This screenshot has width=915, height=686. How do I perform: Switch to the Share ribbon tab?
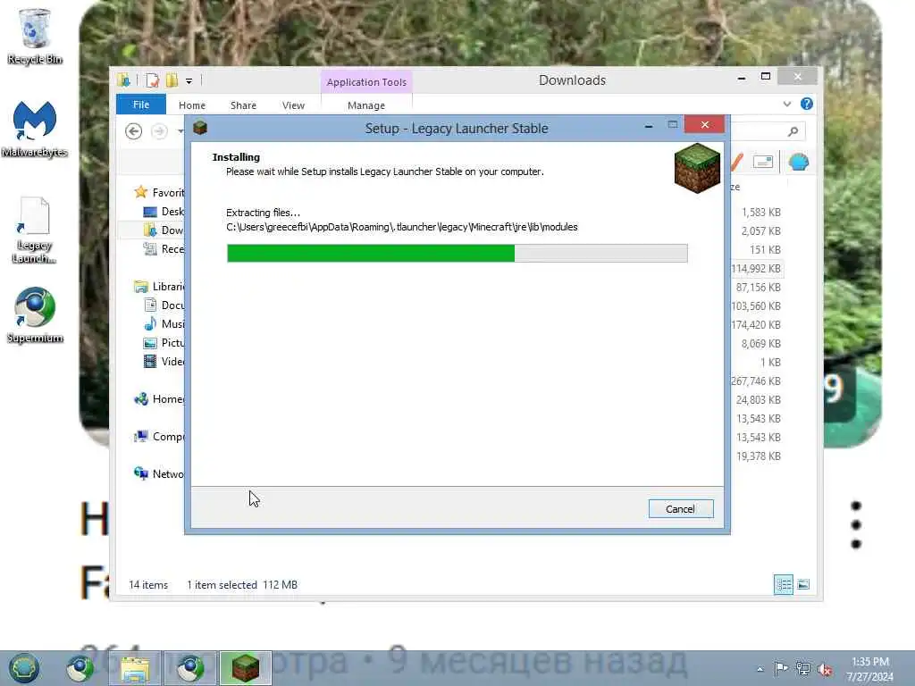pyautogui.click(x=243, y=105)
